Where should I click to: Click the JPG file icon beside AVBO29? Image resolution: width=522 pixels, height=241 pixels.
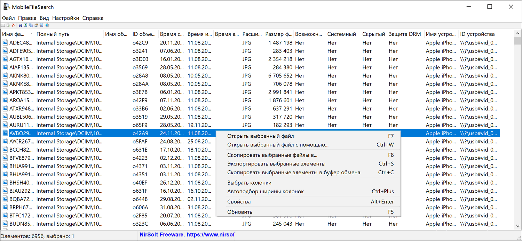tap(5, 133)
